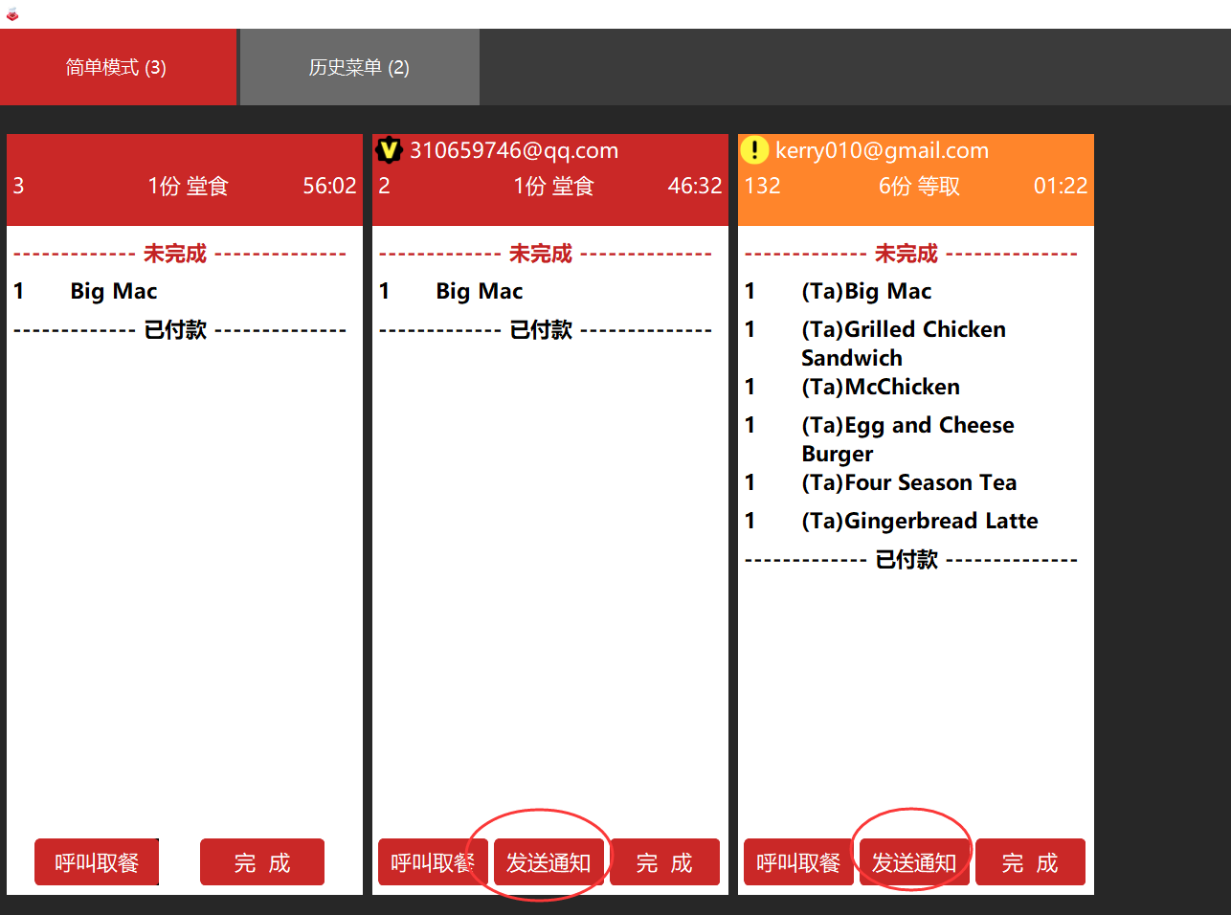
Task: Select Big Mac item in order 3
Action: (114, 291)
